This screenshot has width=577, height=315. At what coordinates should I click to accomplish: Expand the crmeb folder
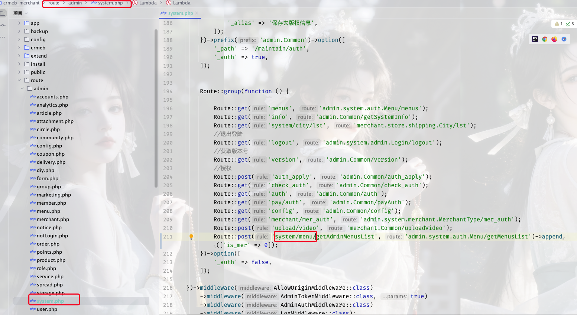point(19,48)
